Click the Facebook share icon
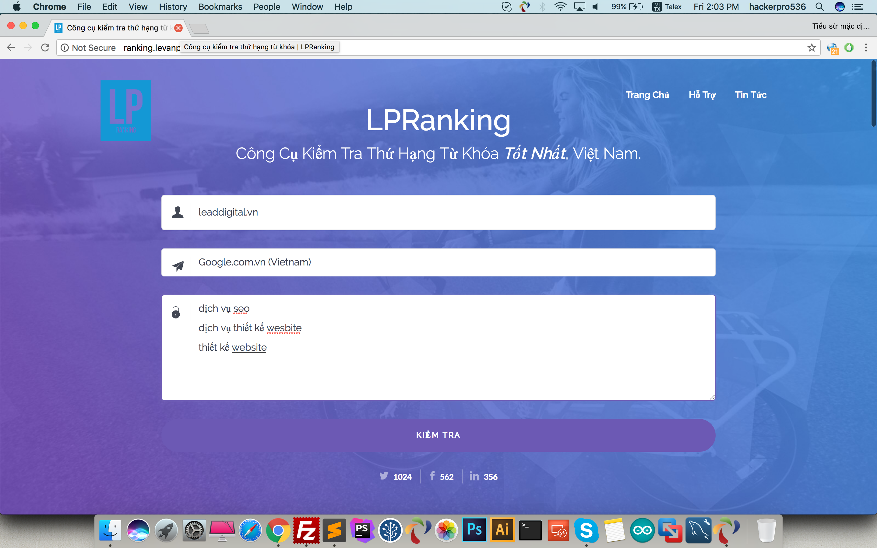Screen dimensions: 877x548 point(432,476)
